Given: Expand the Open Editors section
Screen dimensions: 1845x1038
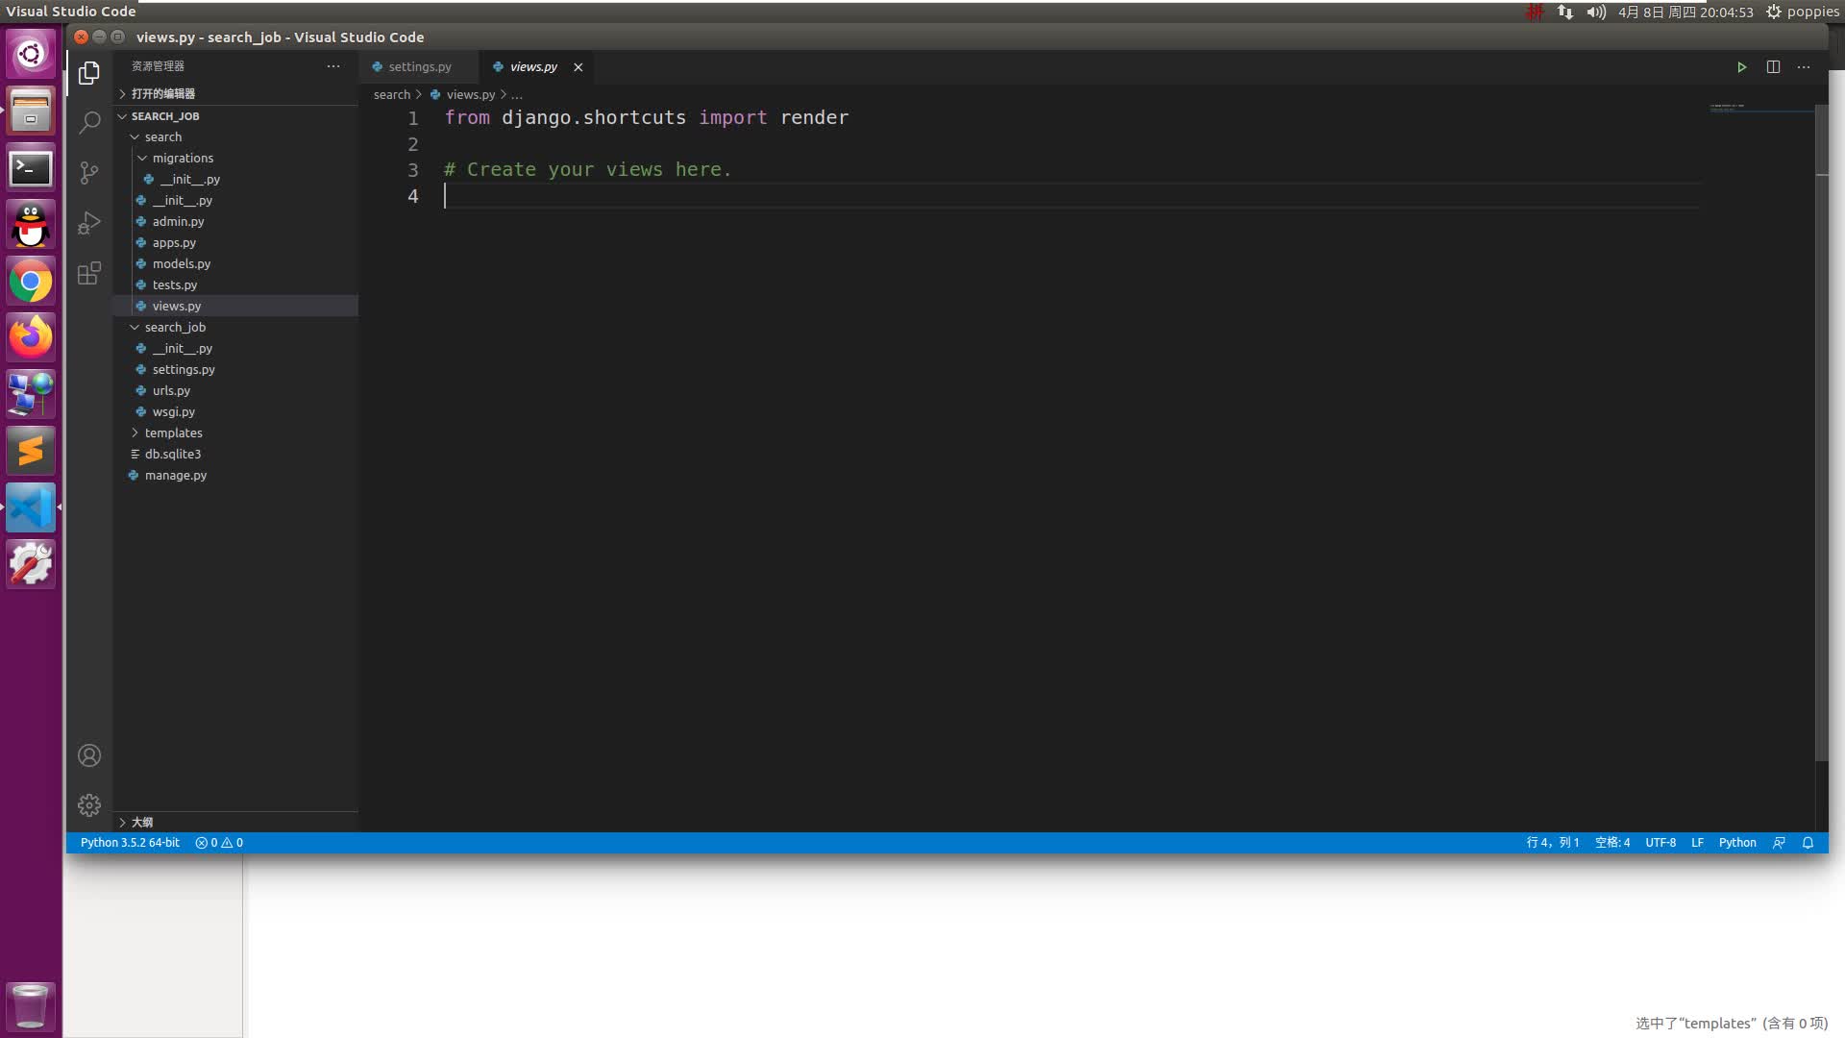Looking at the screenshot, I should click(x=235, y=93).
